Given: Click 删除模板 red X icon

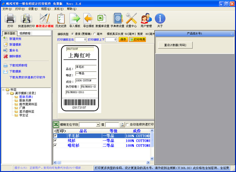Looking at the screenshot, I should [x=5, y=56].
